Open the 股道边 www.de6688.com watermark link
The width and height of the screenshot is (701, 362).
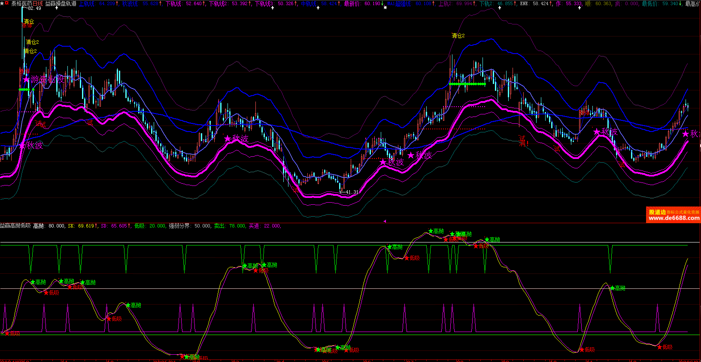coord(673,215)
